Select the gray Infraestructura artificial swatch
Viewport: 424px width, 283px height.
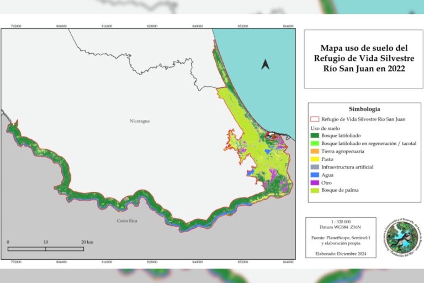point(315,167)
